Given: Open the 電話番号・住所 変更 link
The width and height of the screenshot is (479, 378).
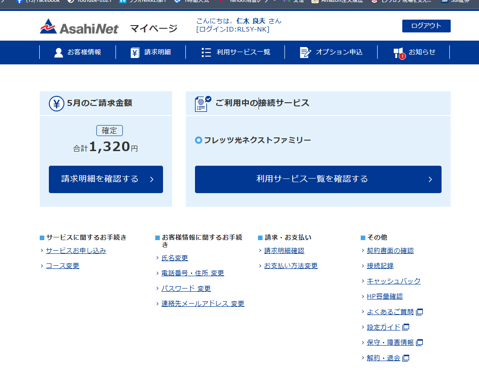Looking at the screenshot, I should [x=193, y=273].
